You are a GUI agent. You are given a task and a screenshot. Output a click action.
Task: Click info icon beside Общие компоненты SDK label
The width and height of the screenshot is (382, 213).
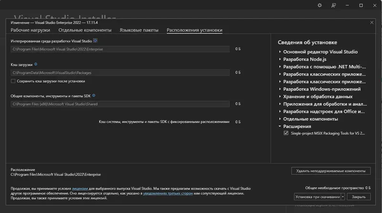coord(94,96)
